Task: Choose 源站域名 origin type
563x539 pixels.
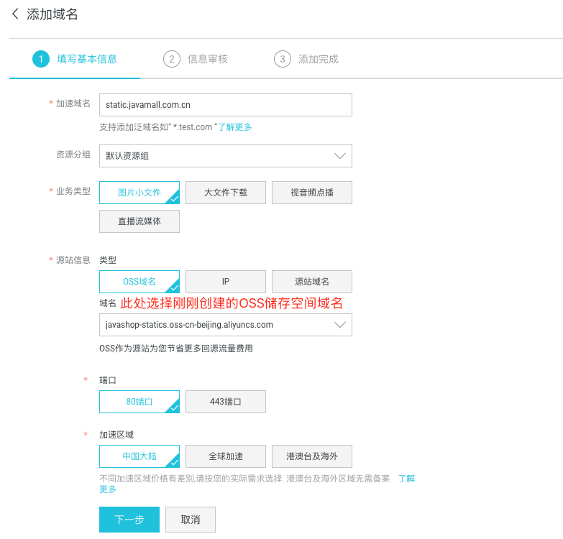Action: pyautogui.click(x=311, y=281)
